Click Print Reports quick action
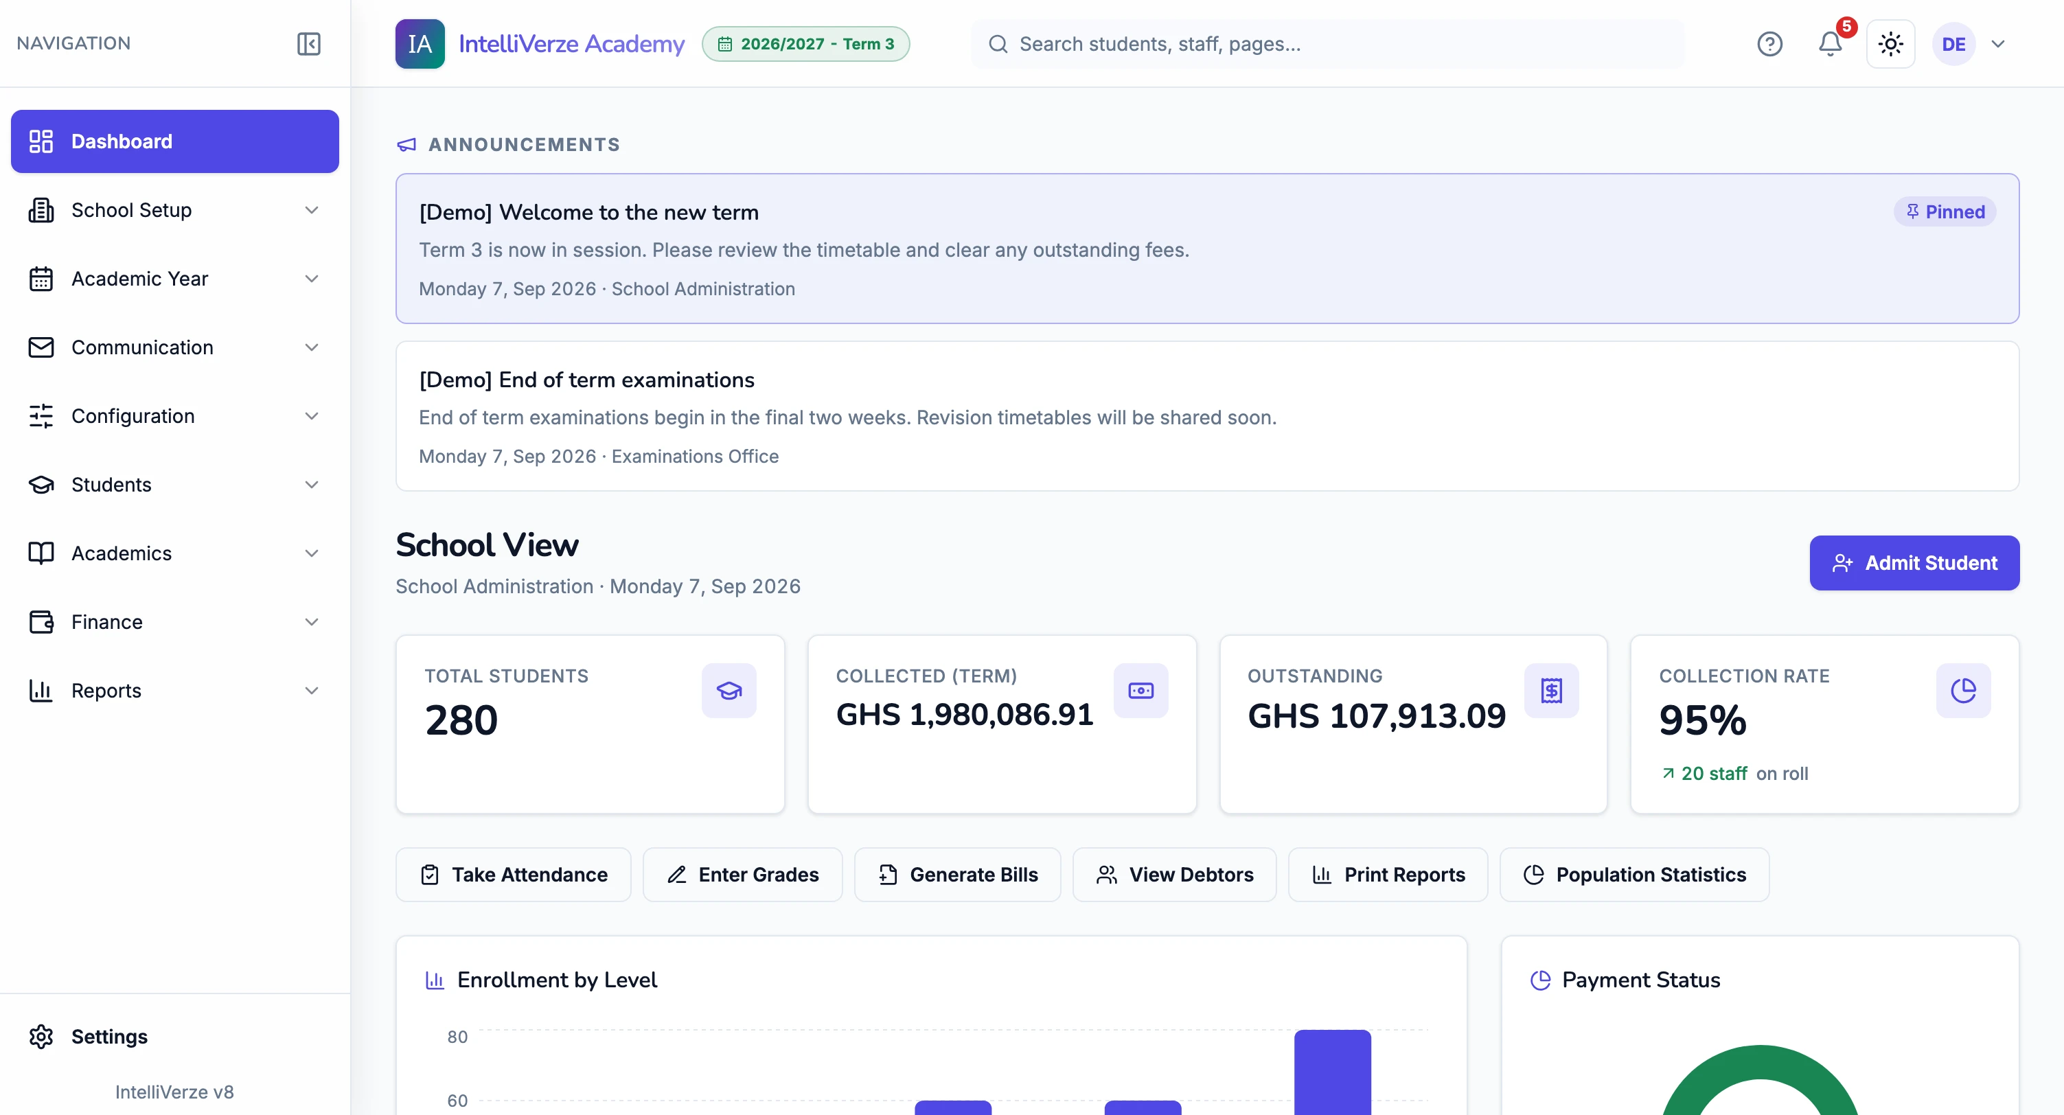 click(x=1388, y=875)
